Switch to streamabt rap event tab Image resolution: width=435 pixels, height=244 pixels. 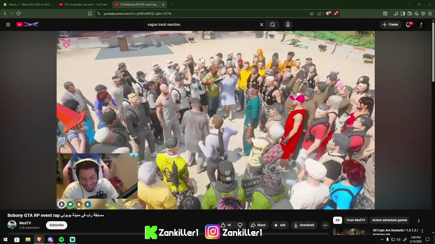(83, 4)
